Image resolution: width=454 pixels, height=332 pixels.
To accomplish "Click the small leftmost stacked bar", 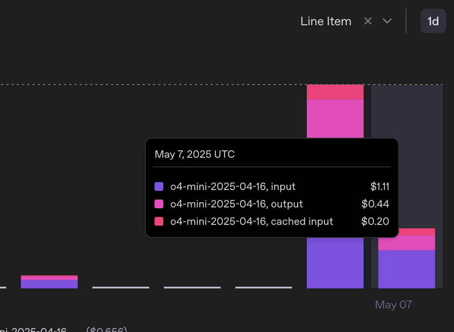I will (49, 282).
